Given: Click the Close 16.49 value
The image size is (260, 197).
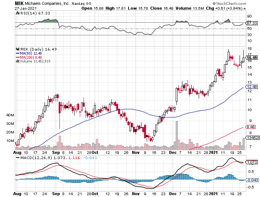Looking at the screenshot, I should point(162,8).
